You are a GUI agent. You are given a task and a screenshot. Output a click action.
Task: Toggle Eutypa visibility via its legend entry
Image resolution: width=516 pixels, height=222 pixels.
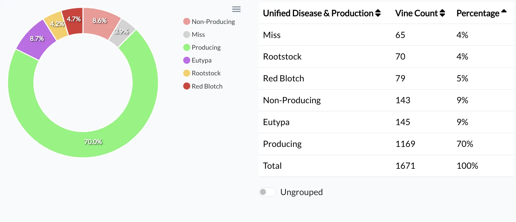201,60
